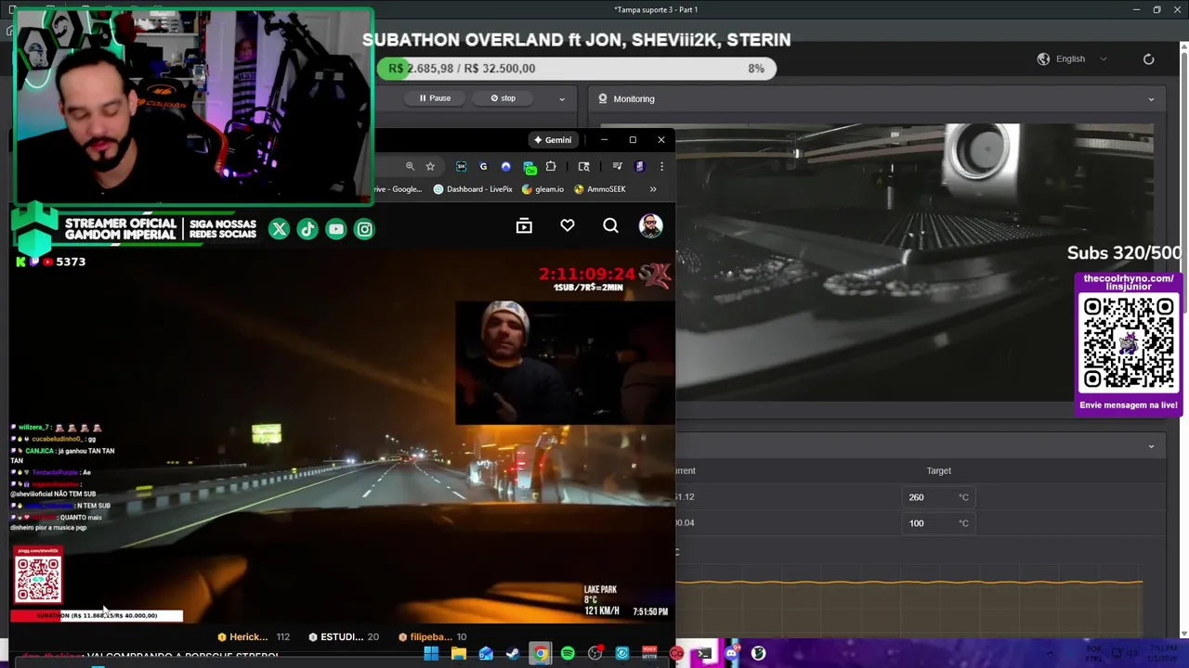
Task: Stop the print job
Action: click(503, 98)
